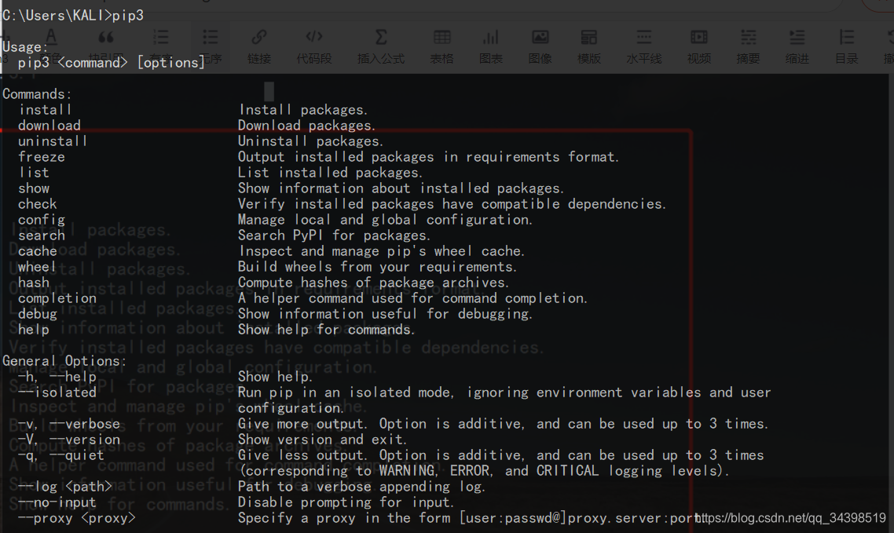This screenshot has height=533, width=894.
Task: Click "Build wheels from your requirements."
Action: 377,267
